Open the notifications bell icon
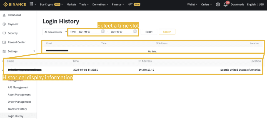 [225, 5]
